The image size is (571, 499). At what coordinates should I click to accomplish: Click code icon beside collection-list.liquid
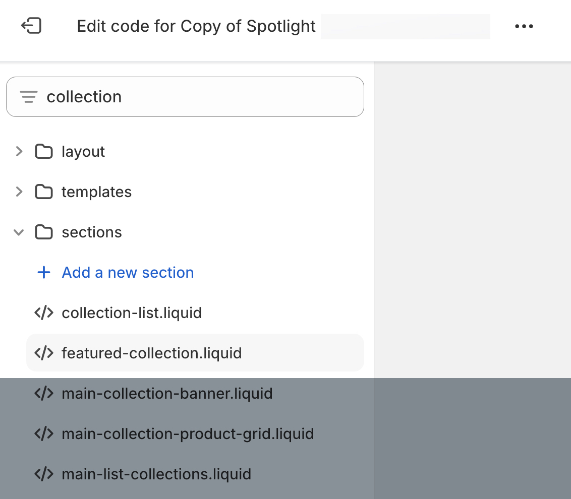pos(44,313)
